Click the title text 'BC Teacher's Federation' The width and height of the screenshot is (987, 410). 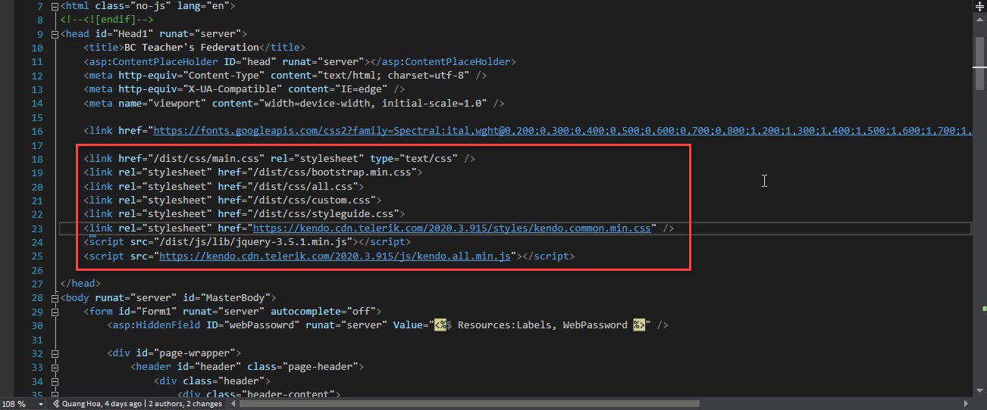tap(191, 48)
